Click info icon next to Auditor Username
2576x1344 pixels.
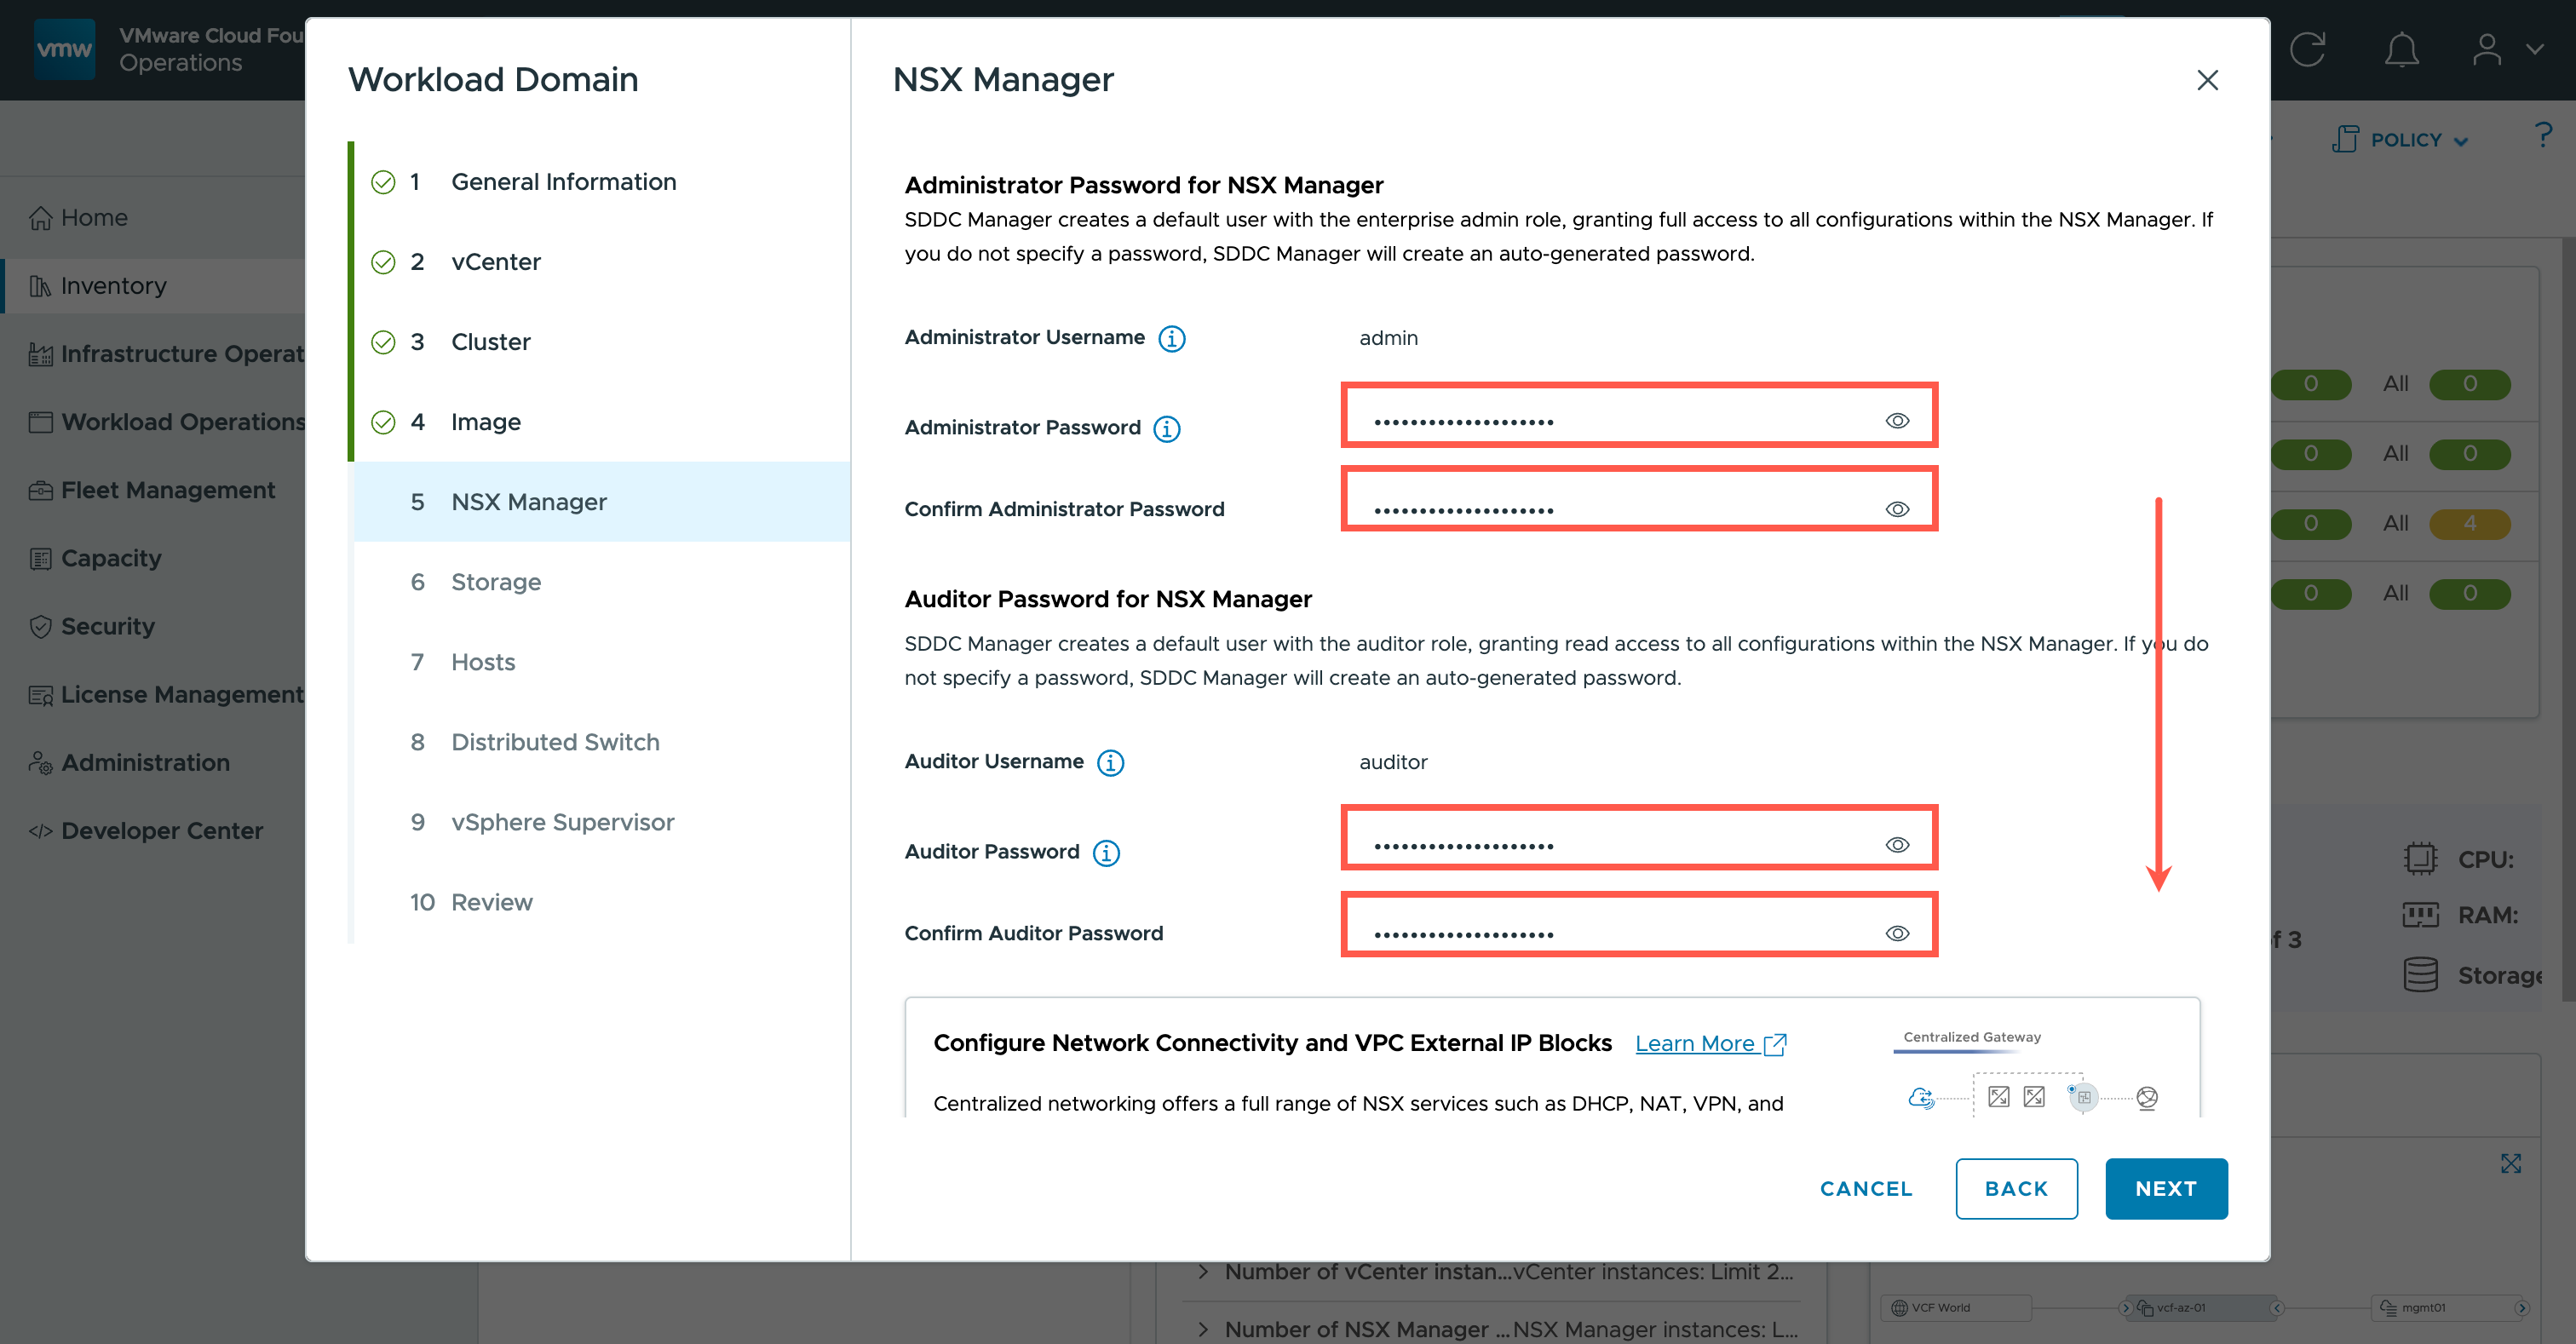point(1110,762)
